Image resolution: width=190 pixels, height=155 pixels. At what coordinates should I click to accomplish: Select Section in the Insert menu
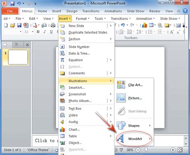point(86,39)
